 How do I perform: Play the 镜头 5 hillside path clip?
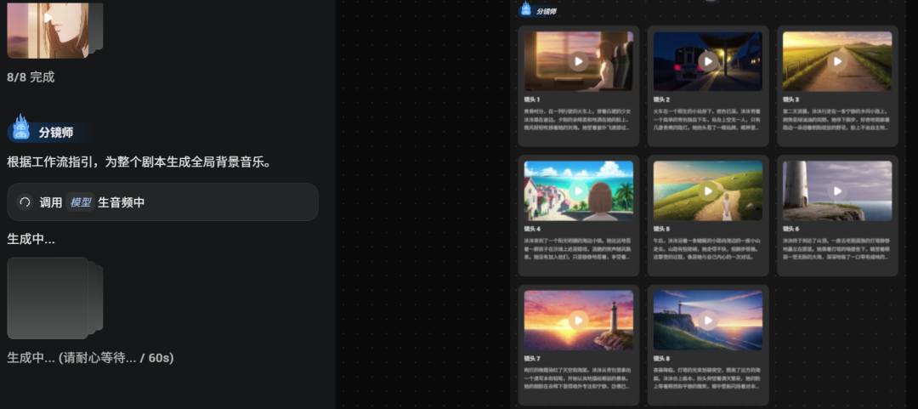(x=708, y=190)
